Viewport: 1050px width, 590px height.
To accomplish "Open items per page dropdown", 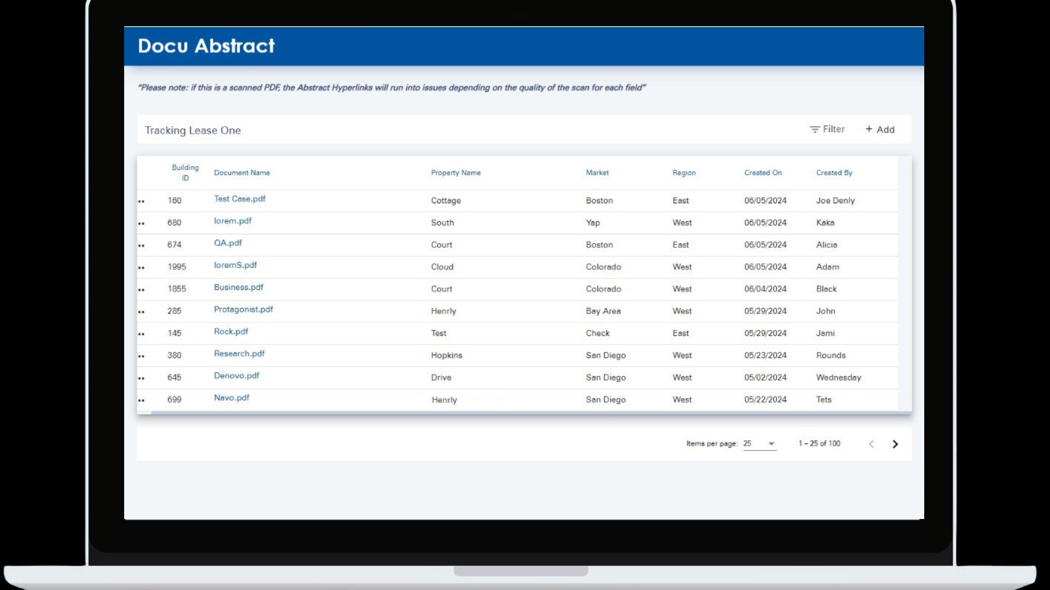I will pos(760,444).
